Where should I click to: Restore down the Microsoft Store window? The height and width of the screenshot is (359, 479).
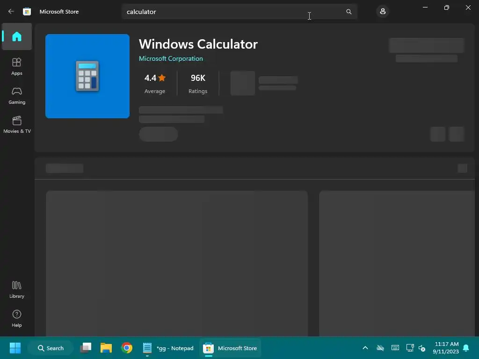point(447,7)
